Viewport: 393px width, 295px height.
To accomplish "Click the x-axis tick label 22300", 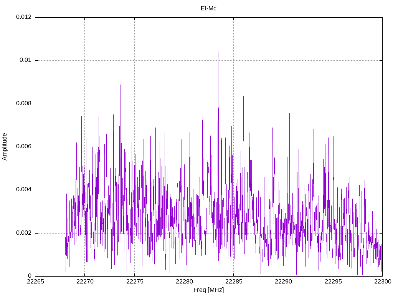I will [x=383, y=282].
